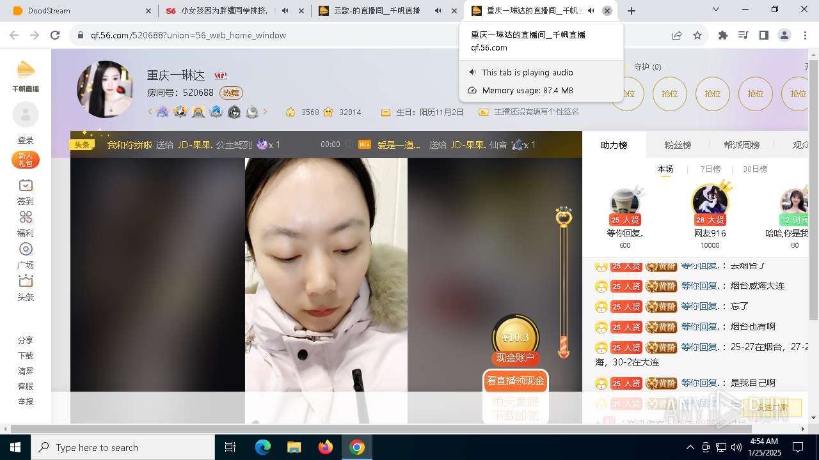This screenshot has height=460, width=819.
Task: Show hidden system tray icons
Action: [690, 447]
